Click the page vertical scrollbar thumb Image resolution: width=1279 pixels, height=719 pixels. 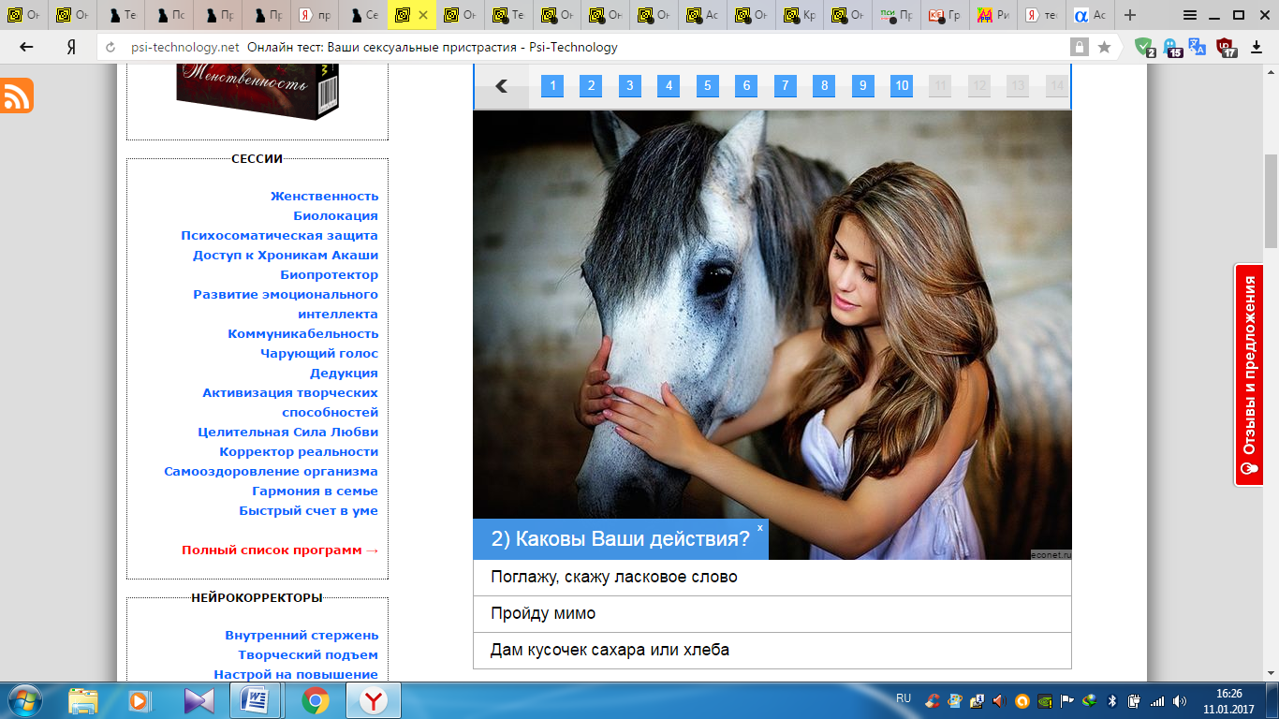click(x=1271, y=200)
